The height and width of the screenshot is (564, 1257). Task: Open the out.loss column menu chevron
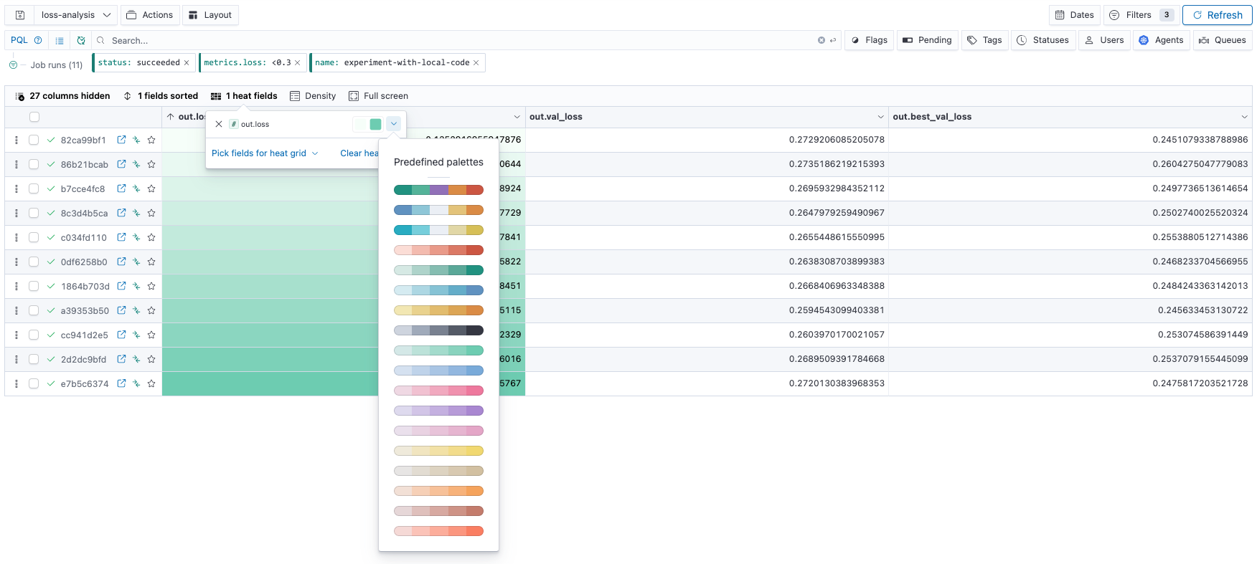click(517, 117)
